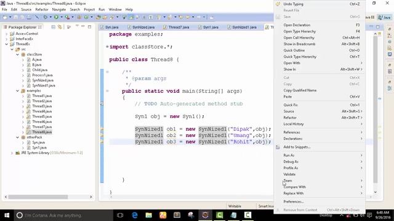This screenshot has height=221, width=394.
Task: Choose Open Call Hierarchy in context menu
Action: coord(319,37)
